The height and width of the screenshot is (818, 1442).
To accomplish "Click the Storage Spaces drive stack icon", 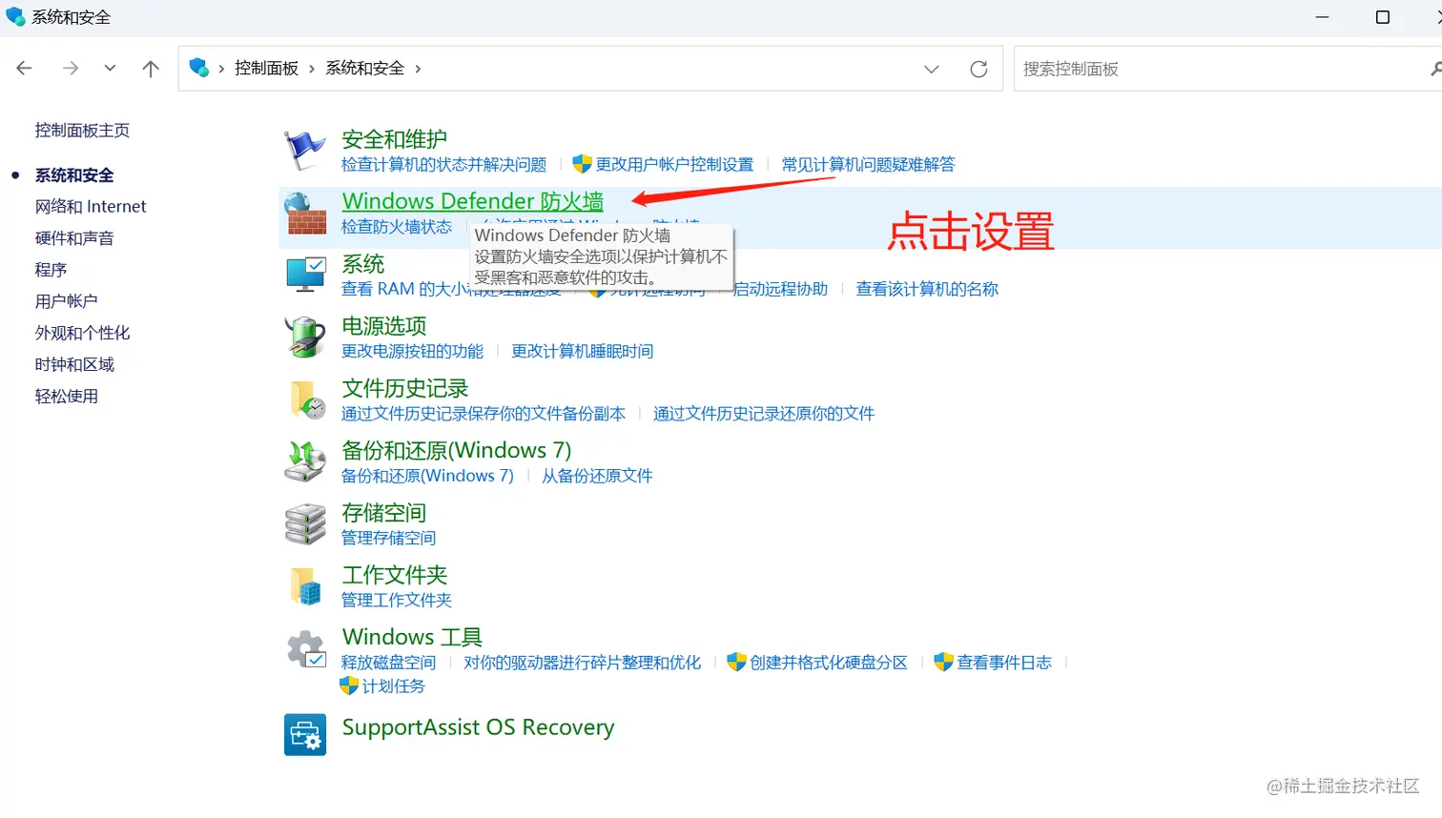I will [x=305, y=524].
